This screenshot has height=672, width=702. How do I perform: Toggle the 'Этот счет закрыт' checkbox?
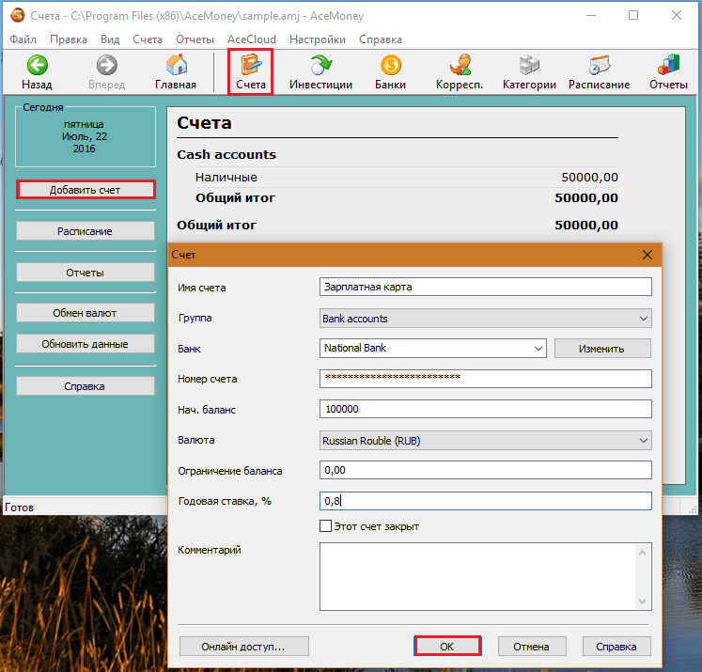[x=326, y=526]
